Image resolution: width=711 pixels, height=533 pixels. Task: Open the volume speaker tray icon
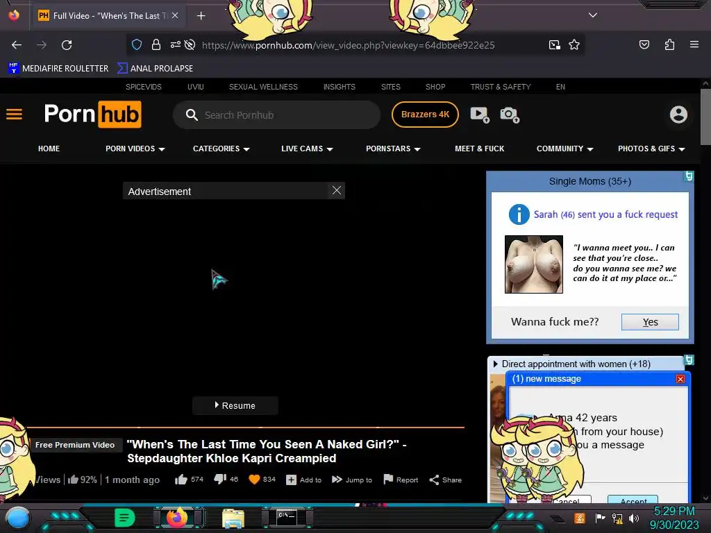633,518
